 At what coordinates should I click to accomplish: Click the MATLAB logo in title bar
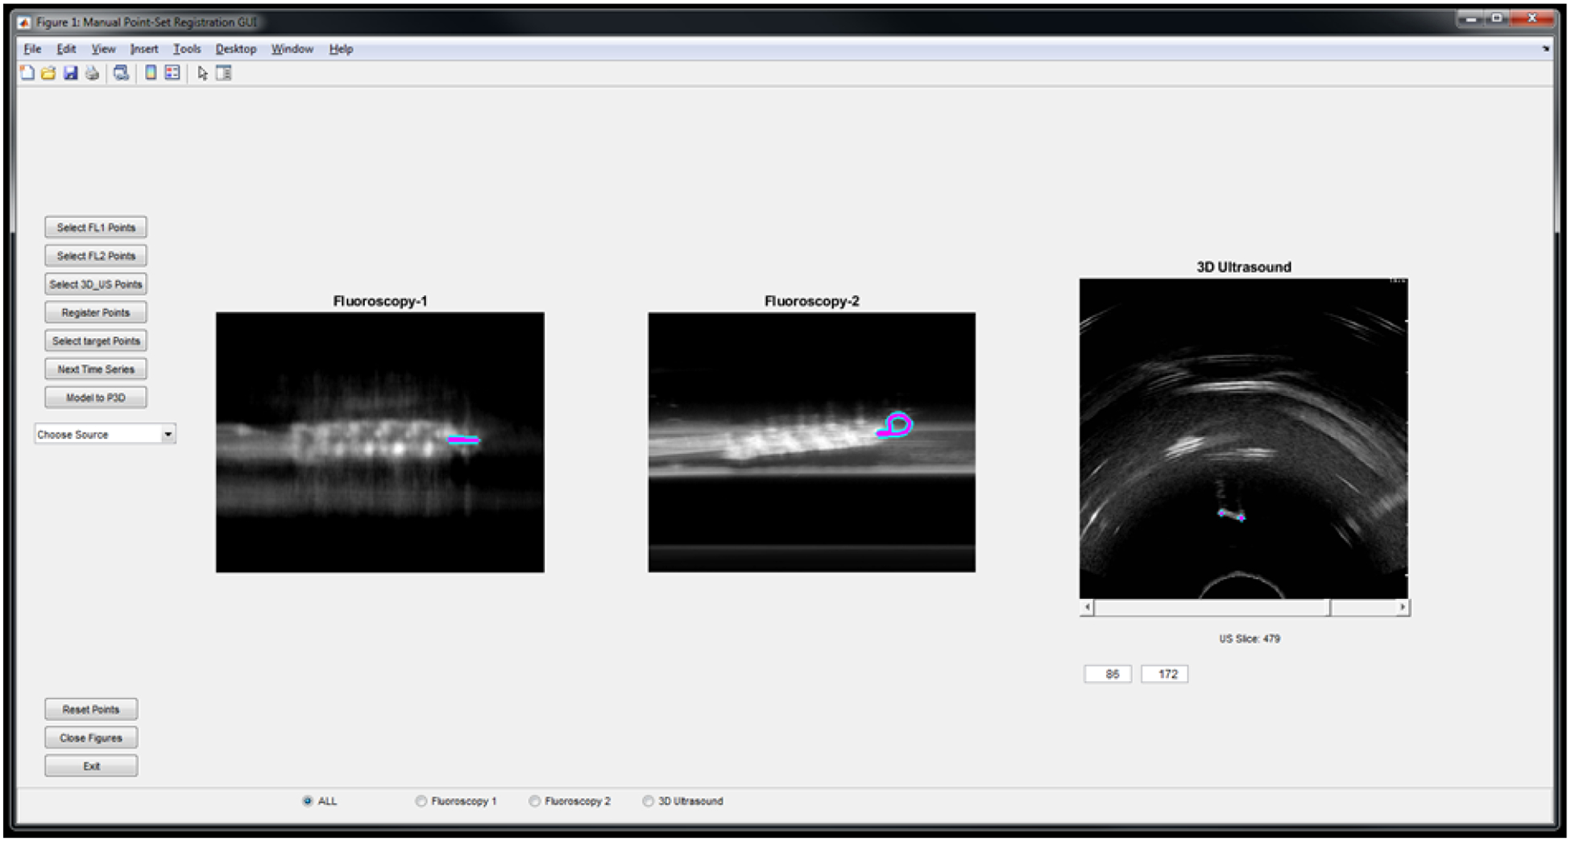coord(24,23)
